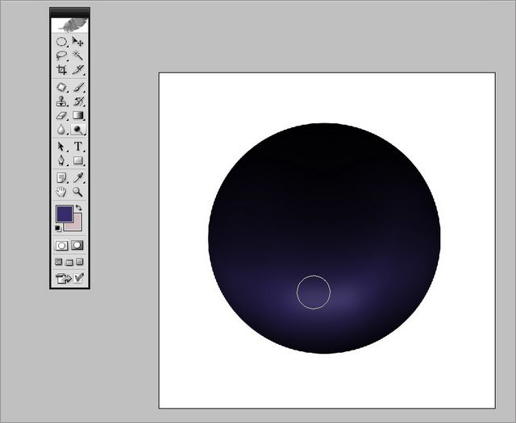This screenshot has height=423, width=516.
Task: Switch to Standard editing mode
Action: 61,246
